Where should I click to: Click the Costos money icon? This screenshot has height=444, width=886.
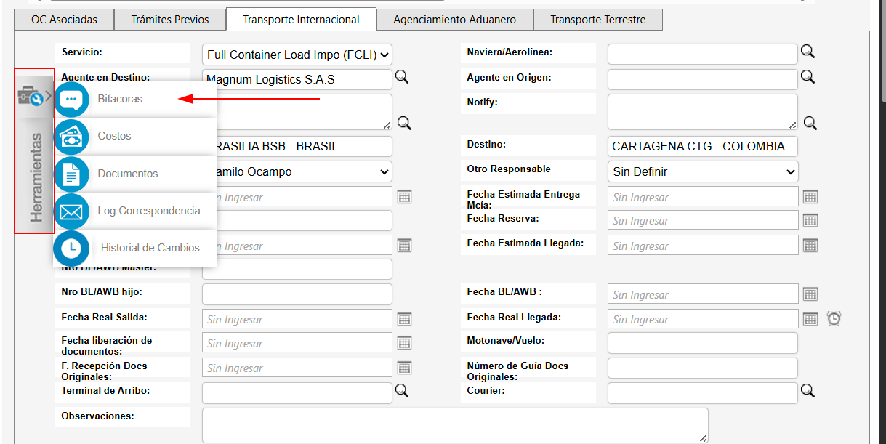[71, 137]
